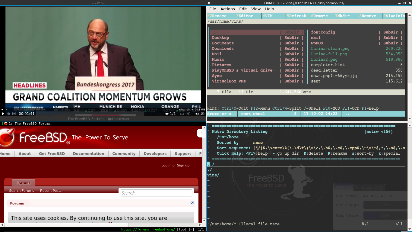The height and width of the screenshot is (232, 412).
Task: Open About in FreeBSD site navigation
Action: click(x=25, y=153)
